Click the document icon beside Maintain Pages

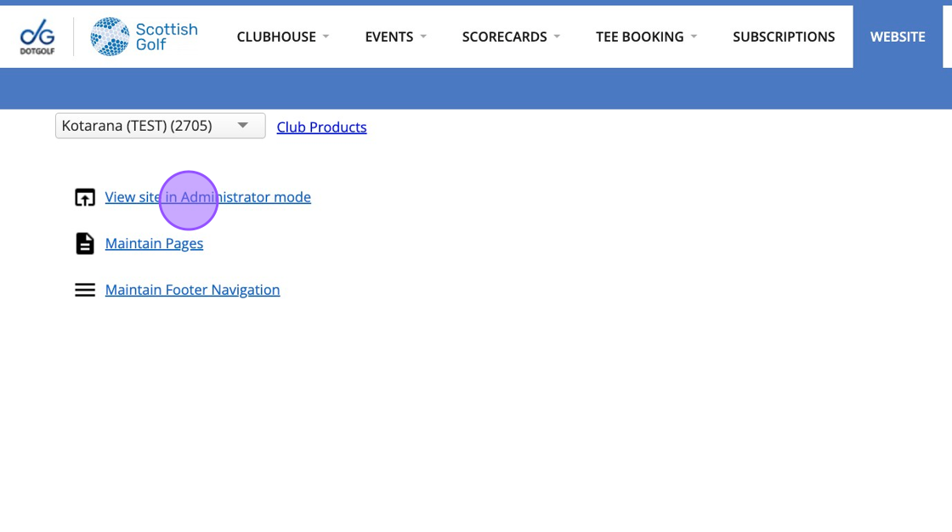pos(85,244)
